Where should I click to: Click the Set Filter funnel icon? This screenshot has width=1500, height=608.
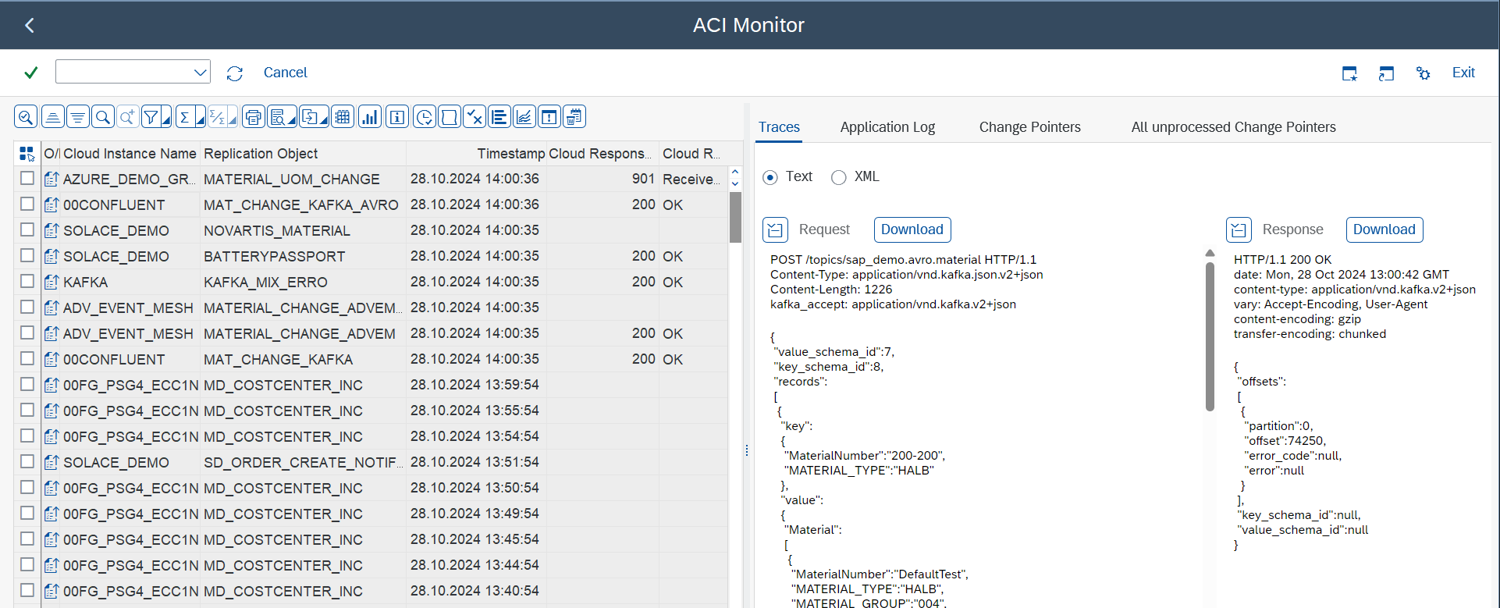pos(151,117)
